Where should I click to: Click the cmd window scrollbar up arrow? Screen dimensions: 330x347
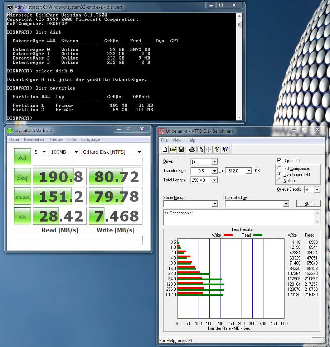(x=239, y=16)
